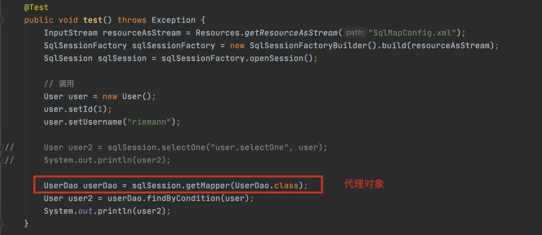Click the final System.out.println(user2) statement
The width and height of the screenshot is (542, 235).
tap(107, 211)
